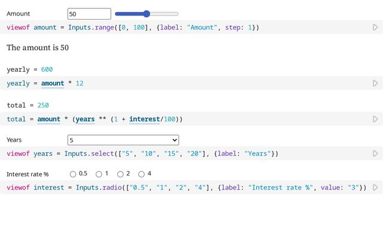Click the amount reference in yearly formula
This screenshot has height=239, width=383.
tap(52, 83)
